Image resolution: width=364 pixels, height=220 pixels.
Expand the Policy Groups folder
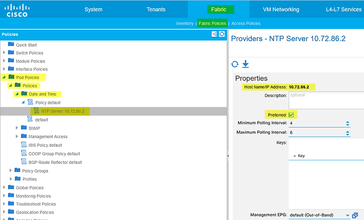coord(11,170)
